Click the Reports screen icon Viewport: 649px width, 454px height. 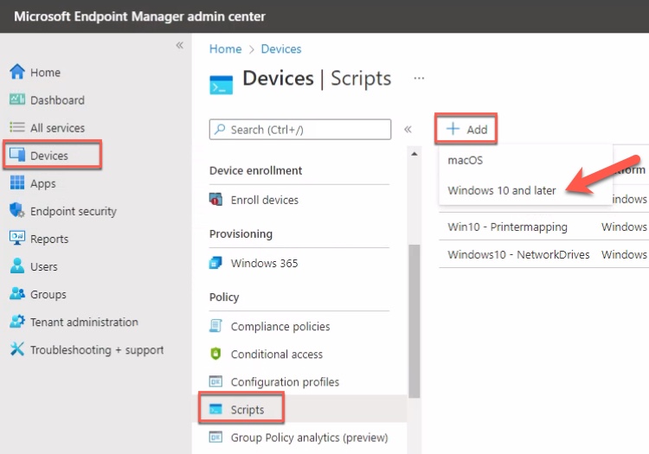pos(17,238)
